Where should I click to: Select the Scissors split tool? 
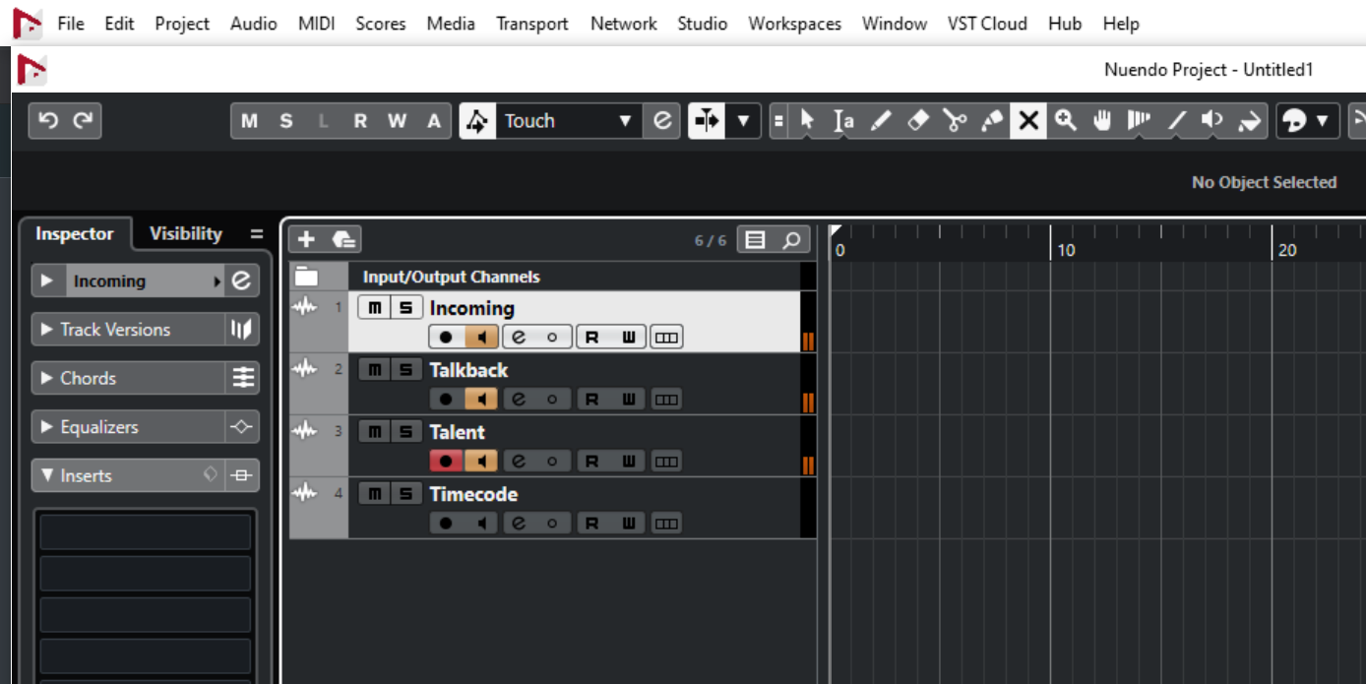pos(954,121)
